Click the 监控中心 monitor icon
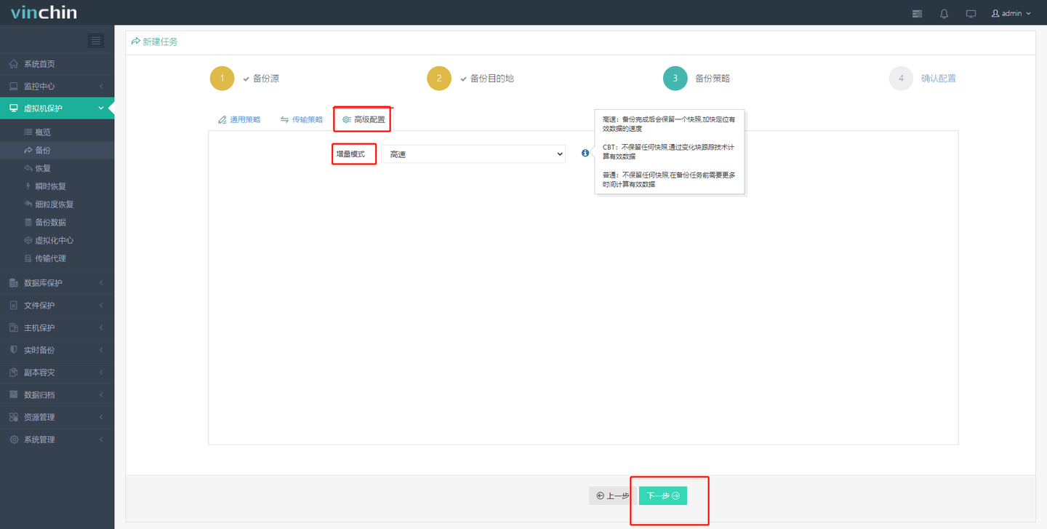This screenshot has height=529, width=1047. point(14,86)
